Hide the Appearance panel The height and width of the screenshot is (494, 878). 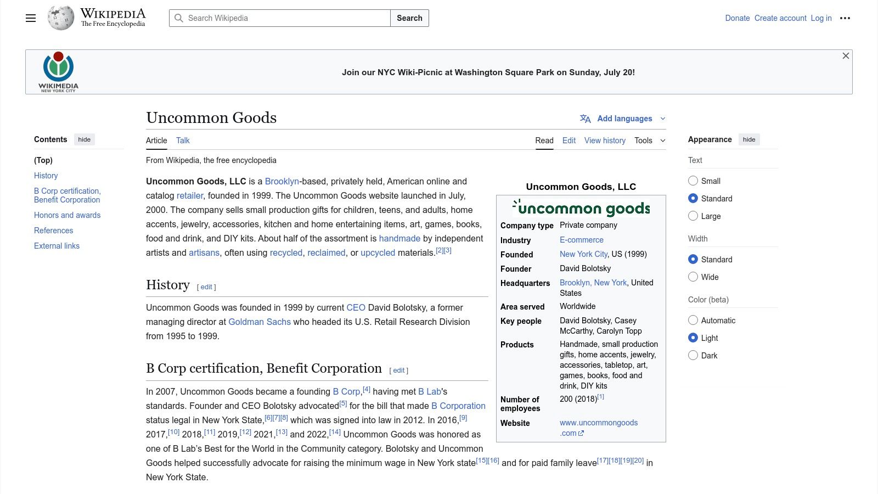point(749,139)
